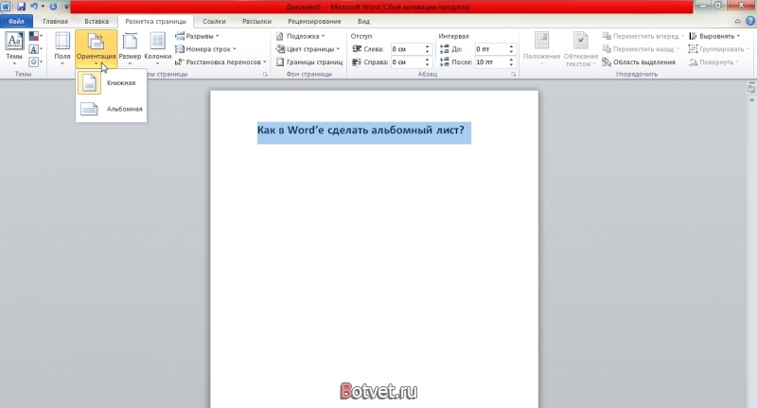Image resolution: width=757 pixels, height=408 pixels.
Task: Open the Размер page size menu
Action: click(130, 48)
